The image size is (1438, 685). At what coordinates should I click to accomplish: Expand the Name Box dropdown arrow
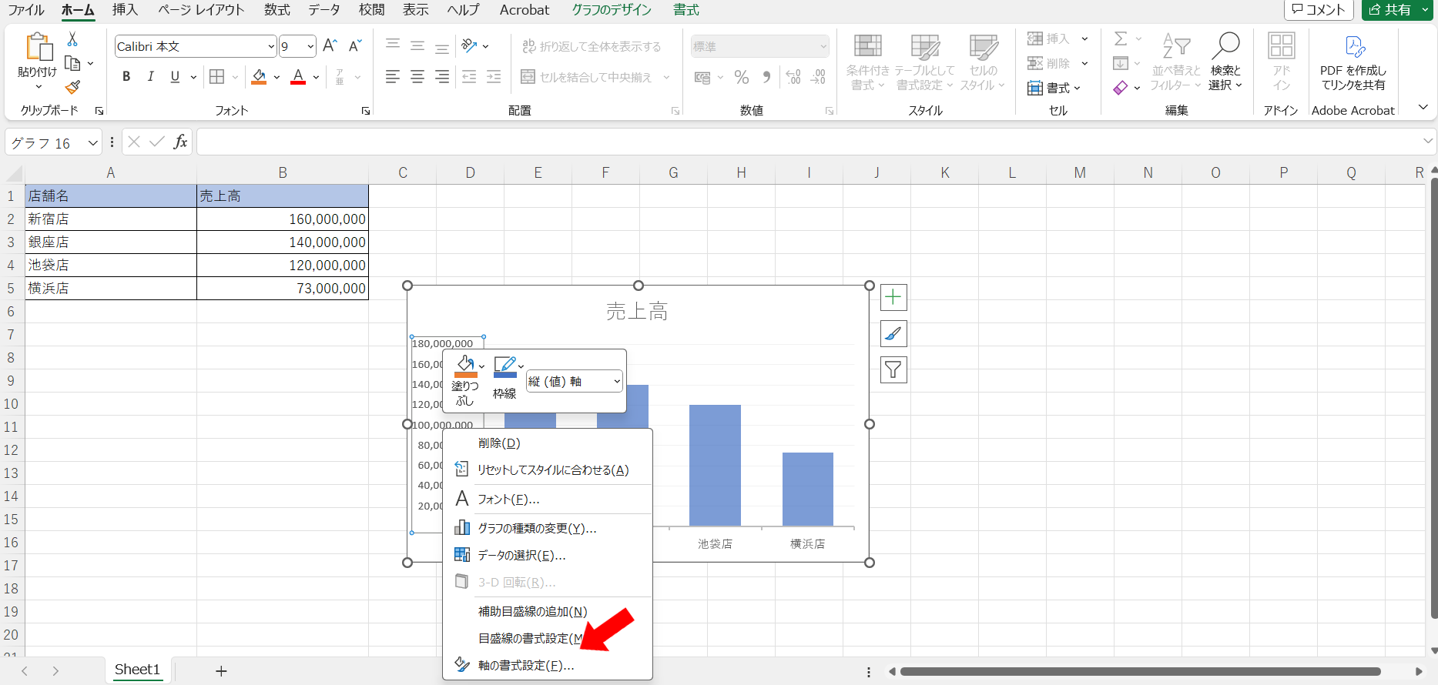[x=92, y=143]
